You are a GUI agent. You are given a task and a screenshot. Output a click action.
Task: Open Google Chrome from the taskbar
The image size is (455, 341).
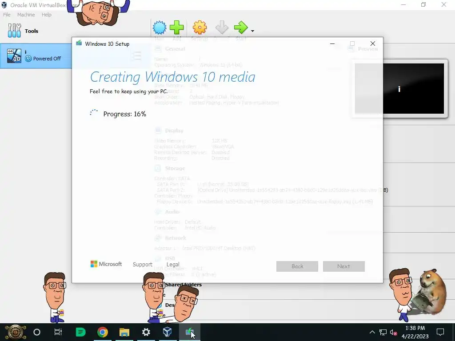coord(103,332)
